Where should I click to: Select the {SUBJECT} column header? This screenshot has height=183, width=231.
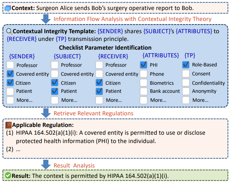(67, 56)
